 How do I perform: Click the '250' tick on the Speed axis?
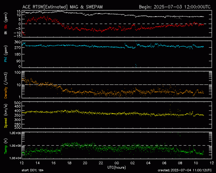18,124
